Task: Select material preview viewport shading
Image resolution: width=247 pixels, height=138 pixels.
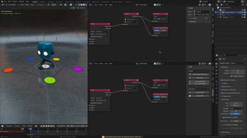Action: (x=84, y=5)
